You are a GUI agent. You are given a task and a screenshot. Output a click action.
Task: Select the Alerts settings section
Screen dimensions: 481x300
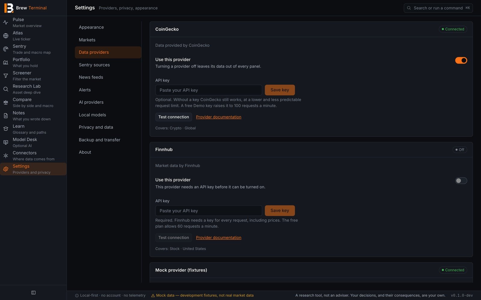[x=108, y=90]
